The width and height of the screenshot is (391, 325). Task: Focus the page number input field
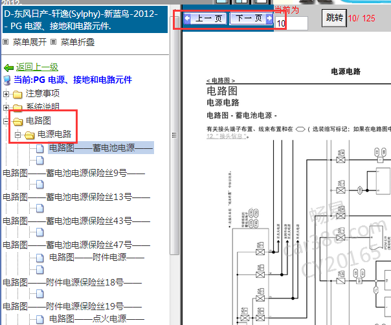point(291,23)
